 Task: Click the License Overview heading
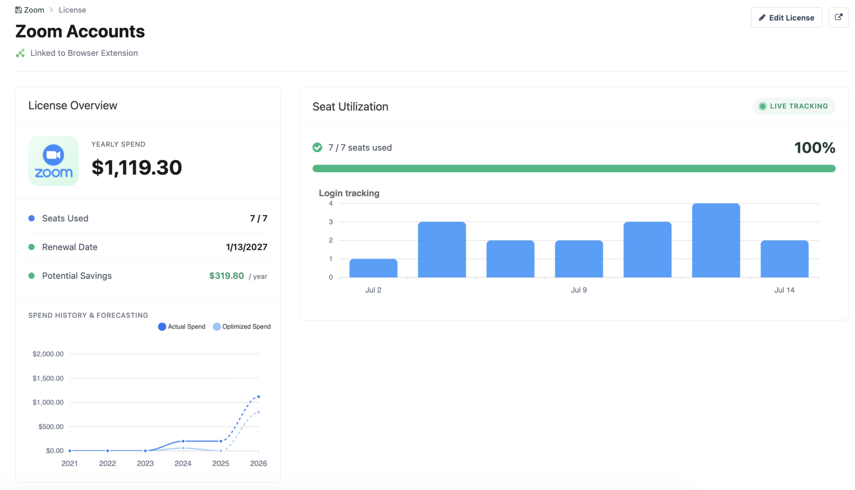[x=73, y=106]
